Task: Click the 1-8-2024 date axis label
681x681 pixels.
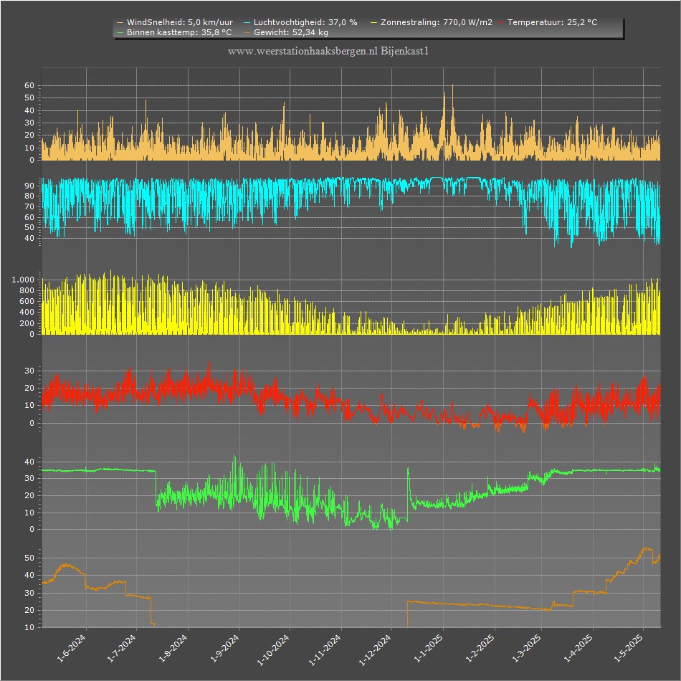Action: [x=173, y=648]
